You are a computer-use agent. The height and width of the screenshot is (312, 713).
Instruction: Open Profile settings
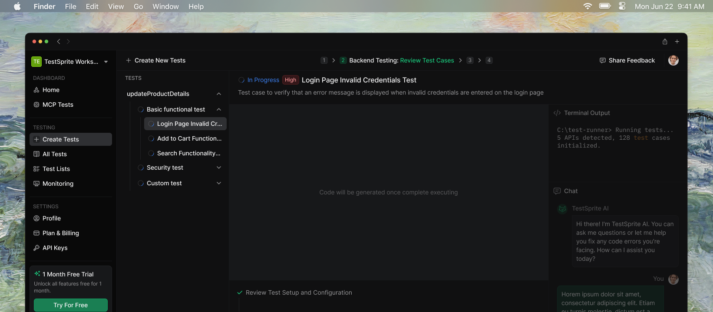[71, 218]
